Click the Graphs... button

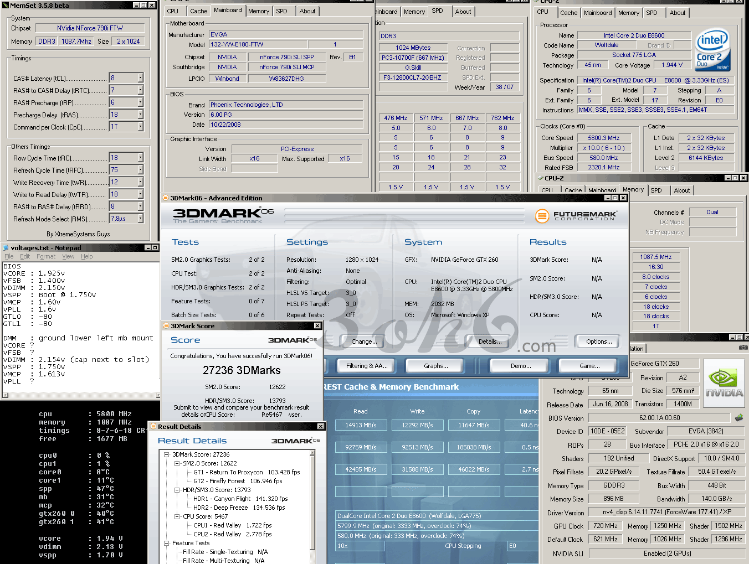(435, 366)
